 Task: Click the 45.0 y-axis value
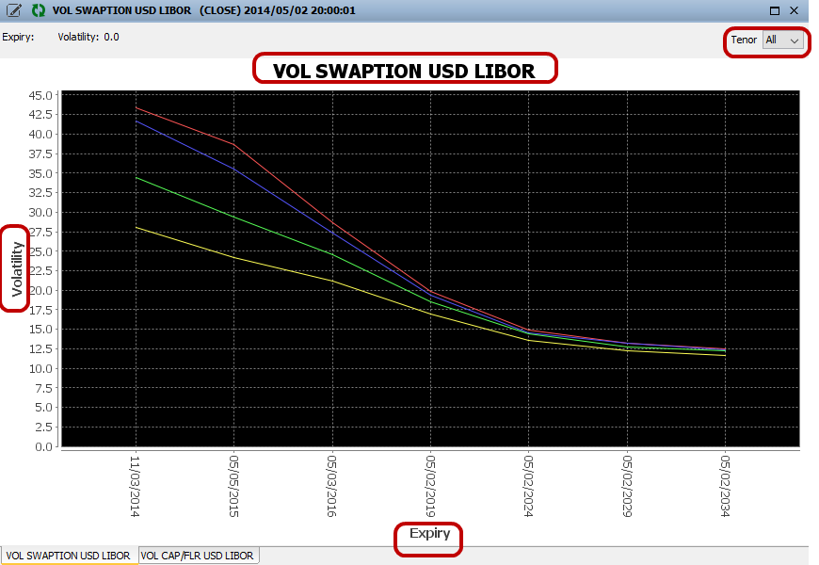tap(40, 96)
